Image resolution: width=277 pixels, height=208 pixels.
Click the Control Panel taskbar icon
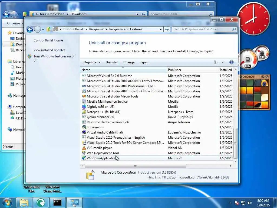[x=74, y=203]
